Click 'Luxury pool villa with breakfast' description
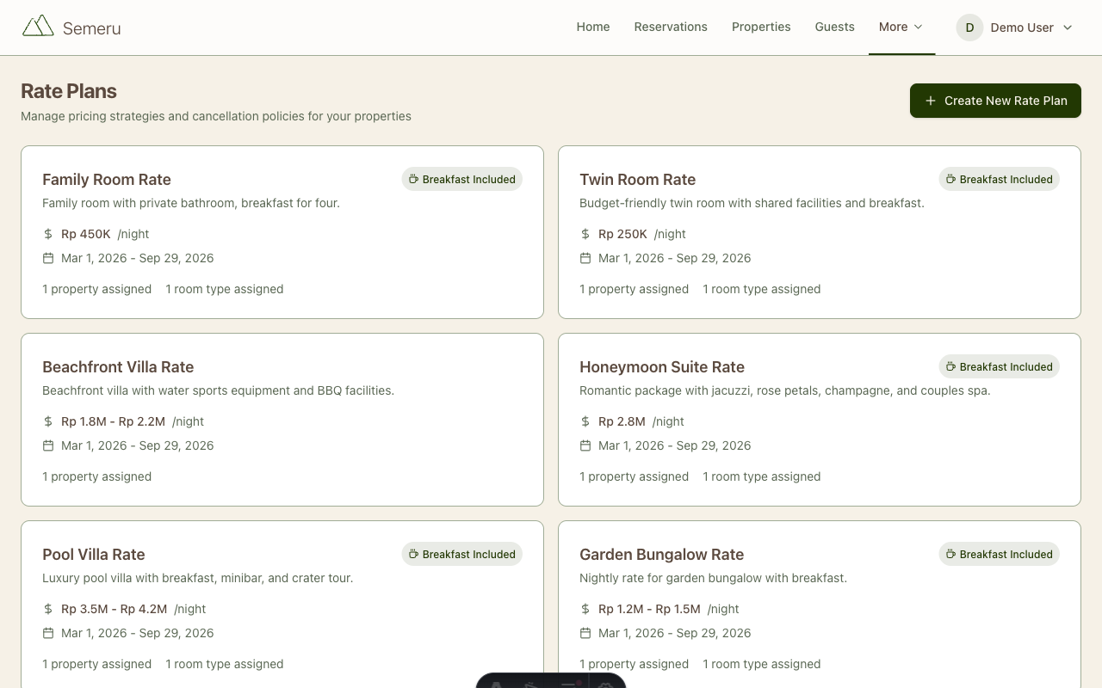Screen dimensions: 1102x688 (197, 579)
